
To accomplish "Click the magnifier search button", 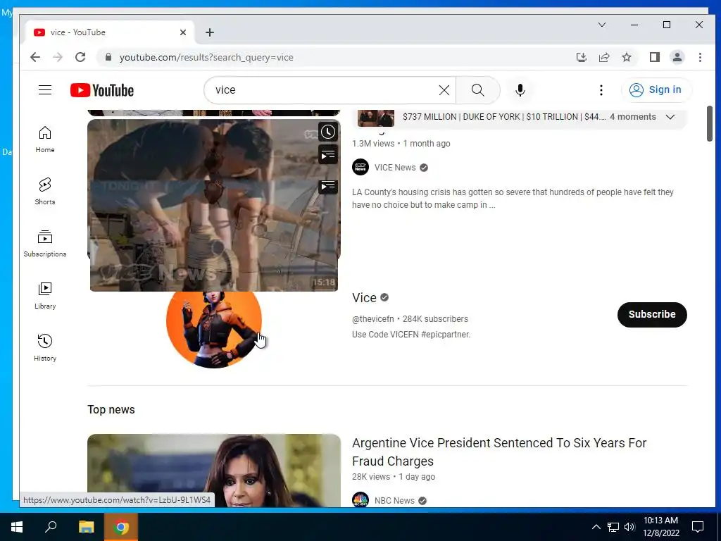I will pos(478,90).
